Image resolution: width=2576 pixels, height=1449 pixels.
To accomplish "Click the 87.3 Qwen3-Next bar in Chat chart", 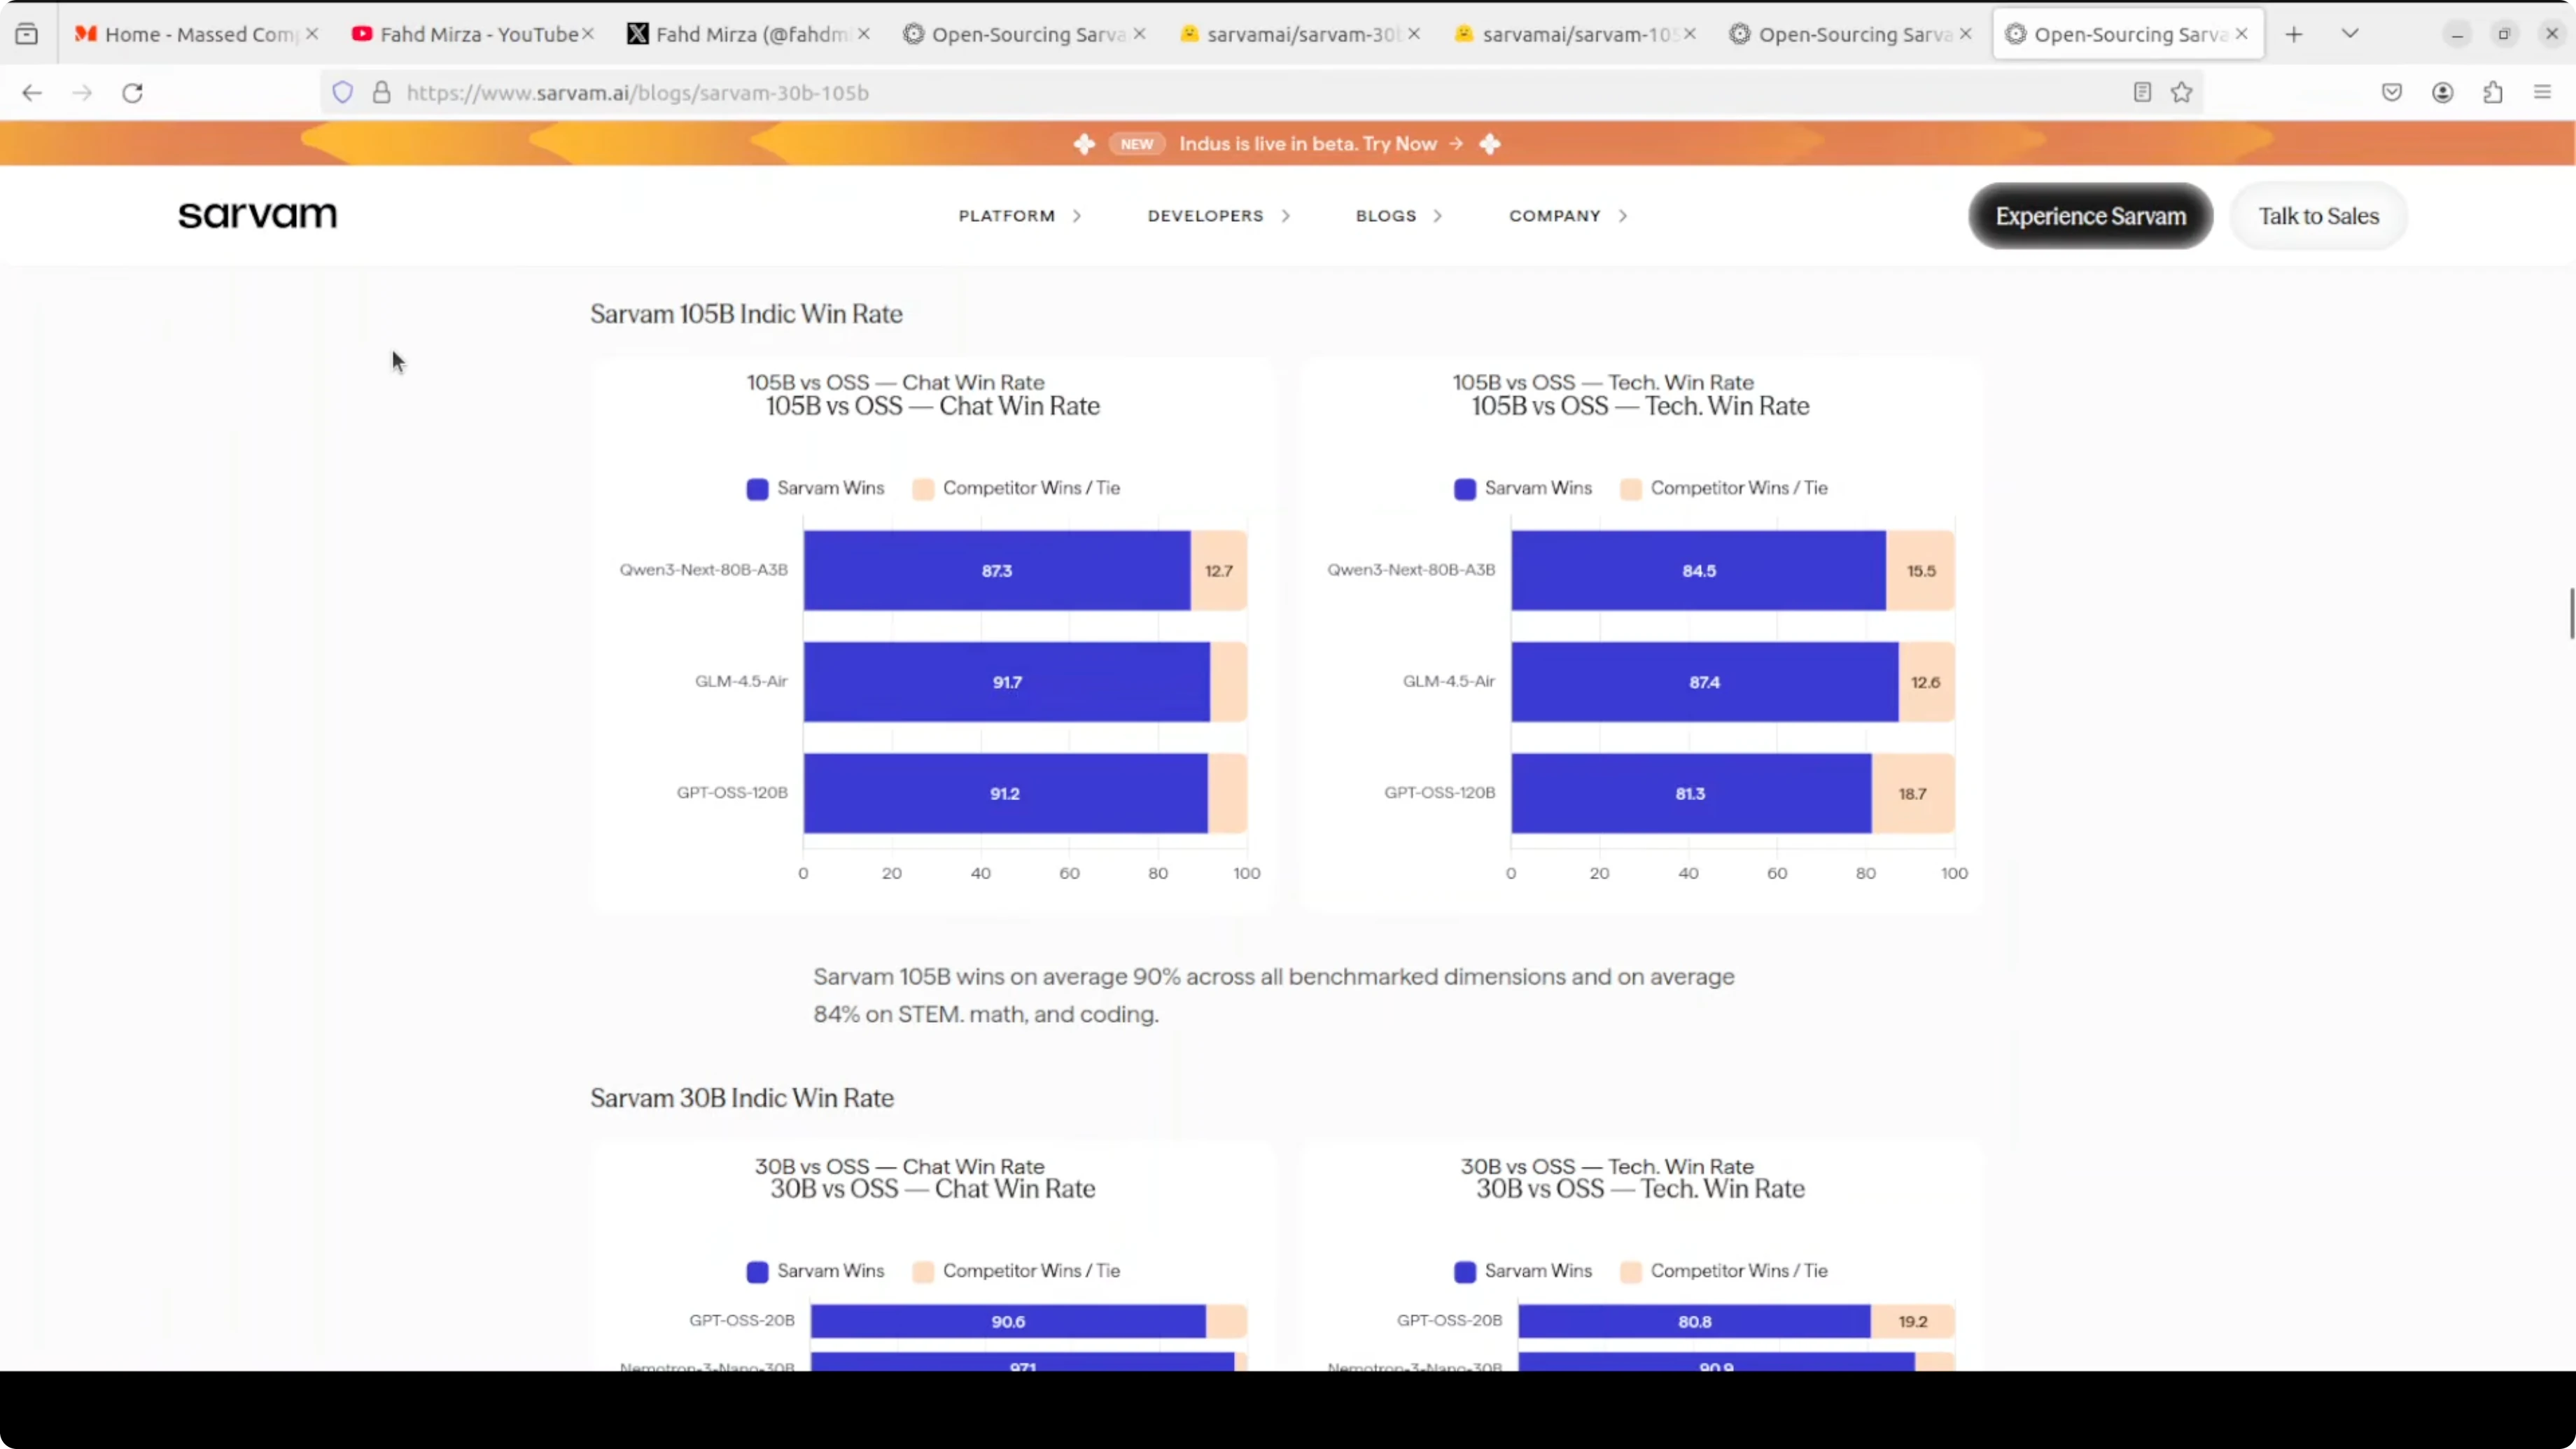I will point(996,571).
